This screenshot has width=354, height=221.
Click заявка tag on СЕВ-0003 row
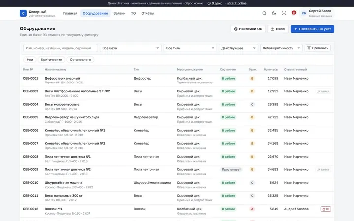coord(324,91)
